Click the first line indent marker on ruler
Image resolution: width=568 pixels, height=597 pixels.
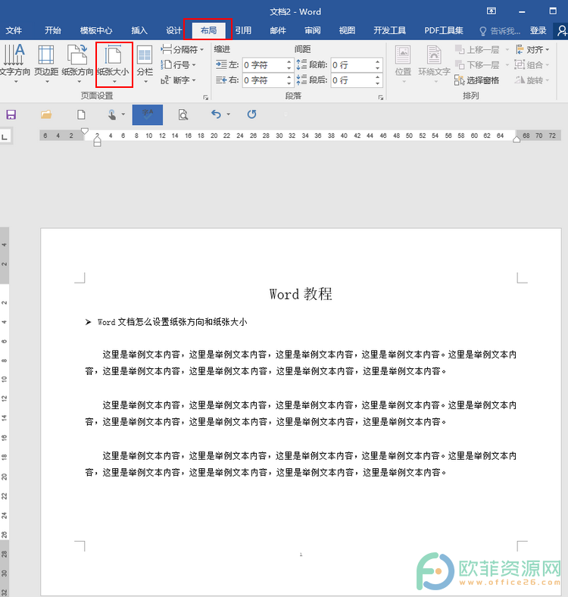pos(85,132)
